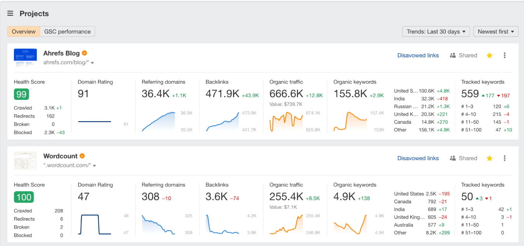Open the hamburger menu next to Projects
The width and height of the screenshot is (524, 246).
click(10, 14)
